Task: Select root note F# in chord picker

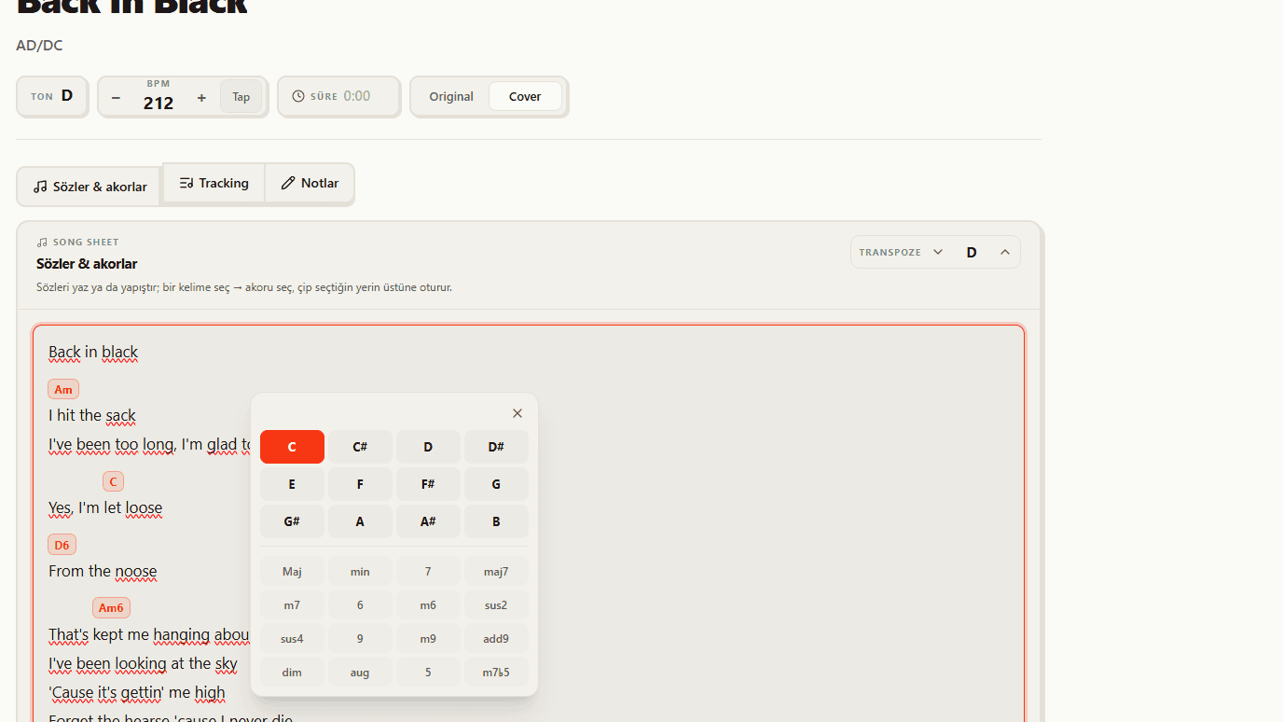Action: [428, 484]
